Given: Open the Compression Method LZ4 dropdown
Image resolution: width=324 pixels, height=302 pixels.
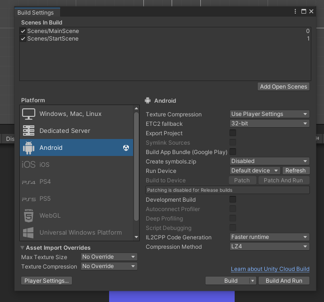Looking at the screenshot, I should 269,246.
